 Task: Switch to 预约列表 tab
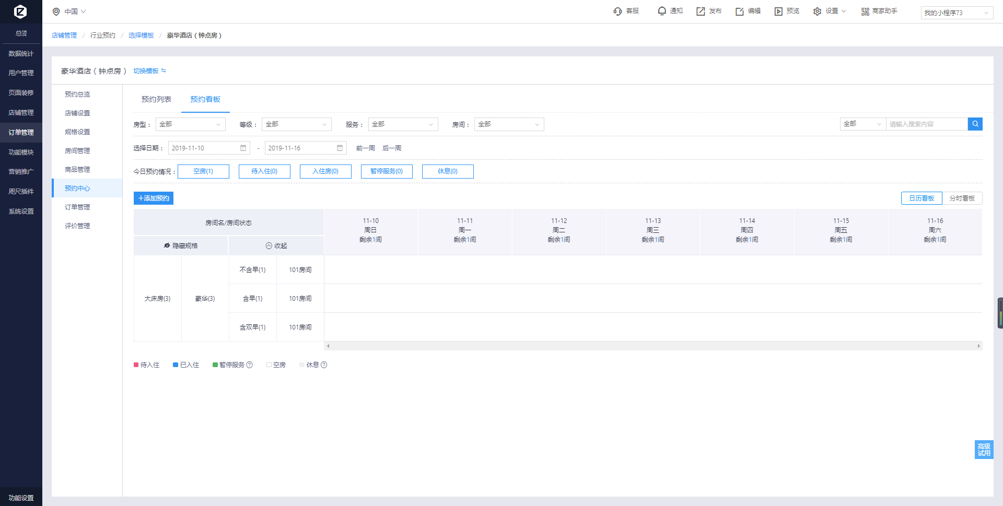tap(156, 99)
